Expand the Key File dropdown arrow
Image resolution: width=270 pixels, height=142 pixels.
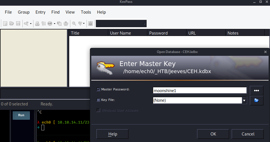[244, 100]
